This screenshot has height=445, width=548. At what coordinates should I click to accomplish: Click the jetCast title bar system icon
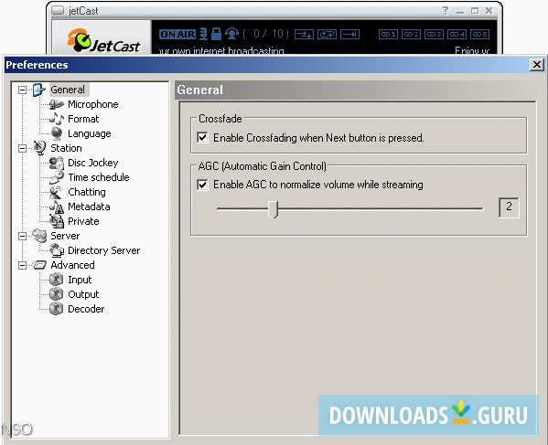pos(58,10)
